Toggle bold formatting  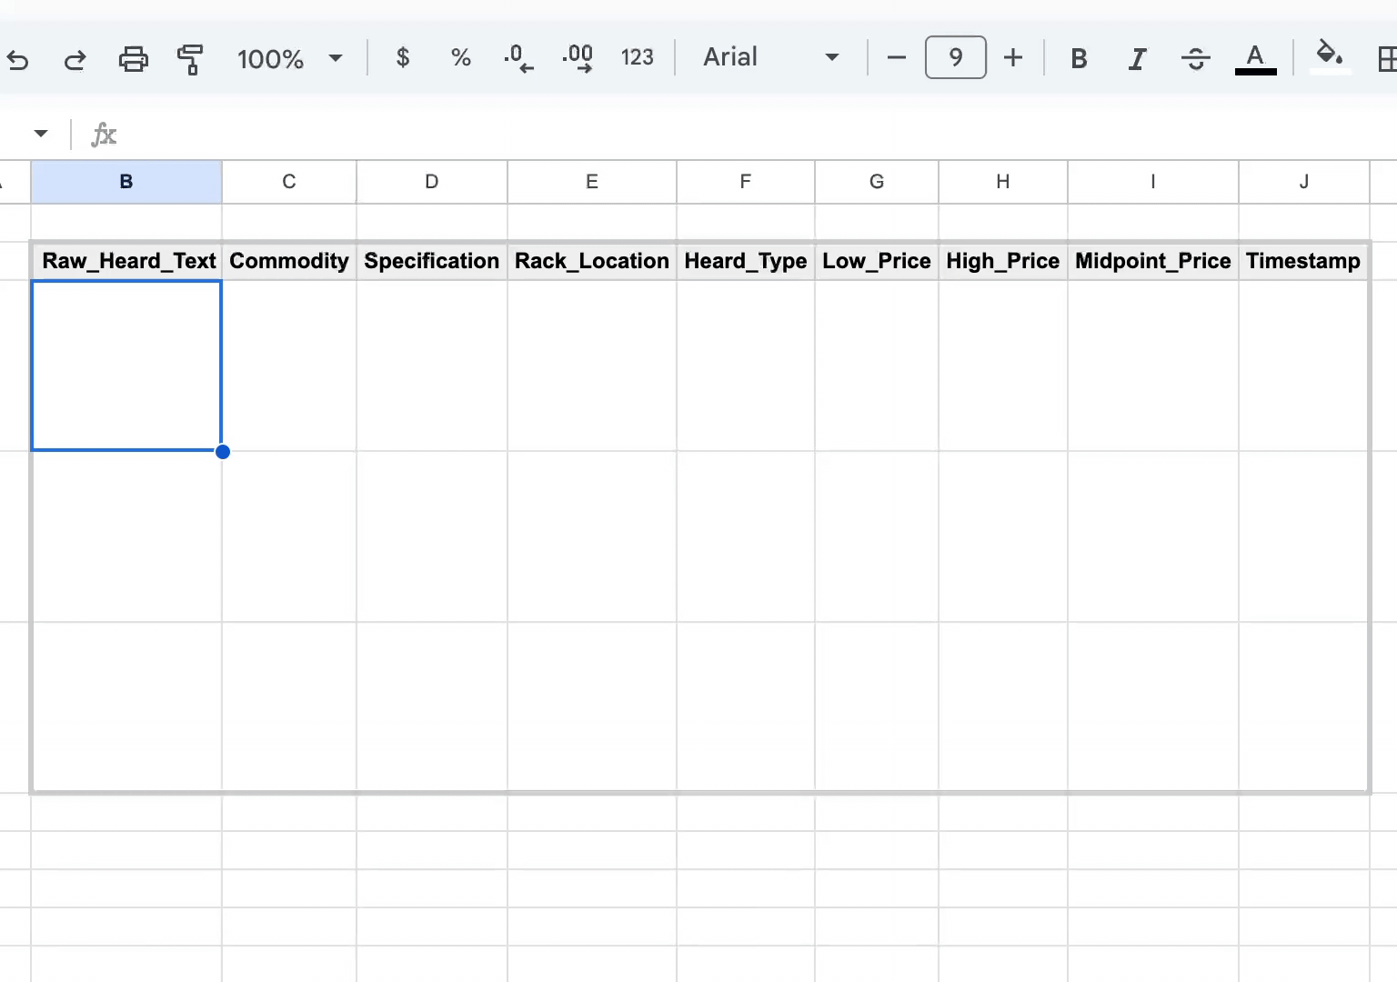(x=1079, y=59)
